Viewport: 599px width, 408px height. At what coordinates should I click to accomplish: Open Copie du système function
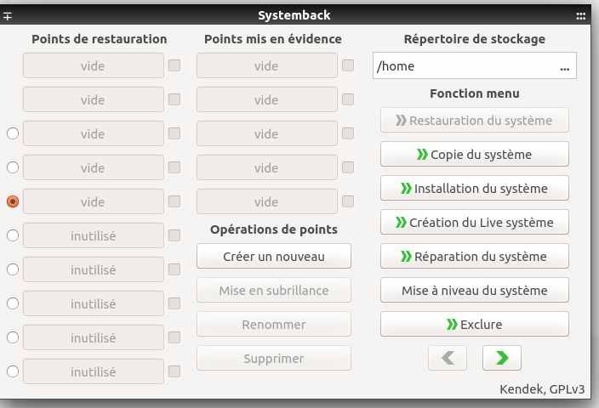474,154
